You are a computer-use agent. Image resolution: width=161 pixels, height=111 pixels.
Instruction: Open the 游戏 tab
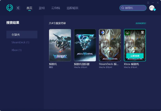42,8
